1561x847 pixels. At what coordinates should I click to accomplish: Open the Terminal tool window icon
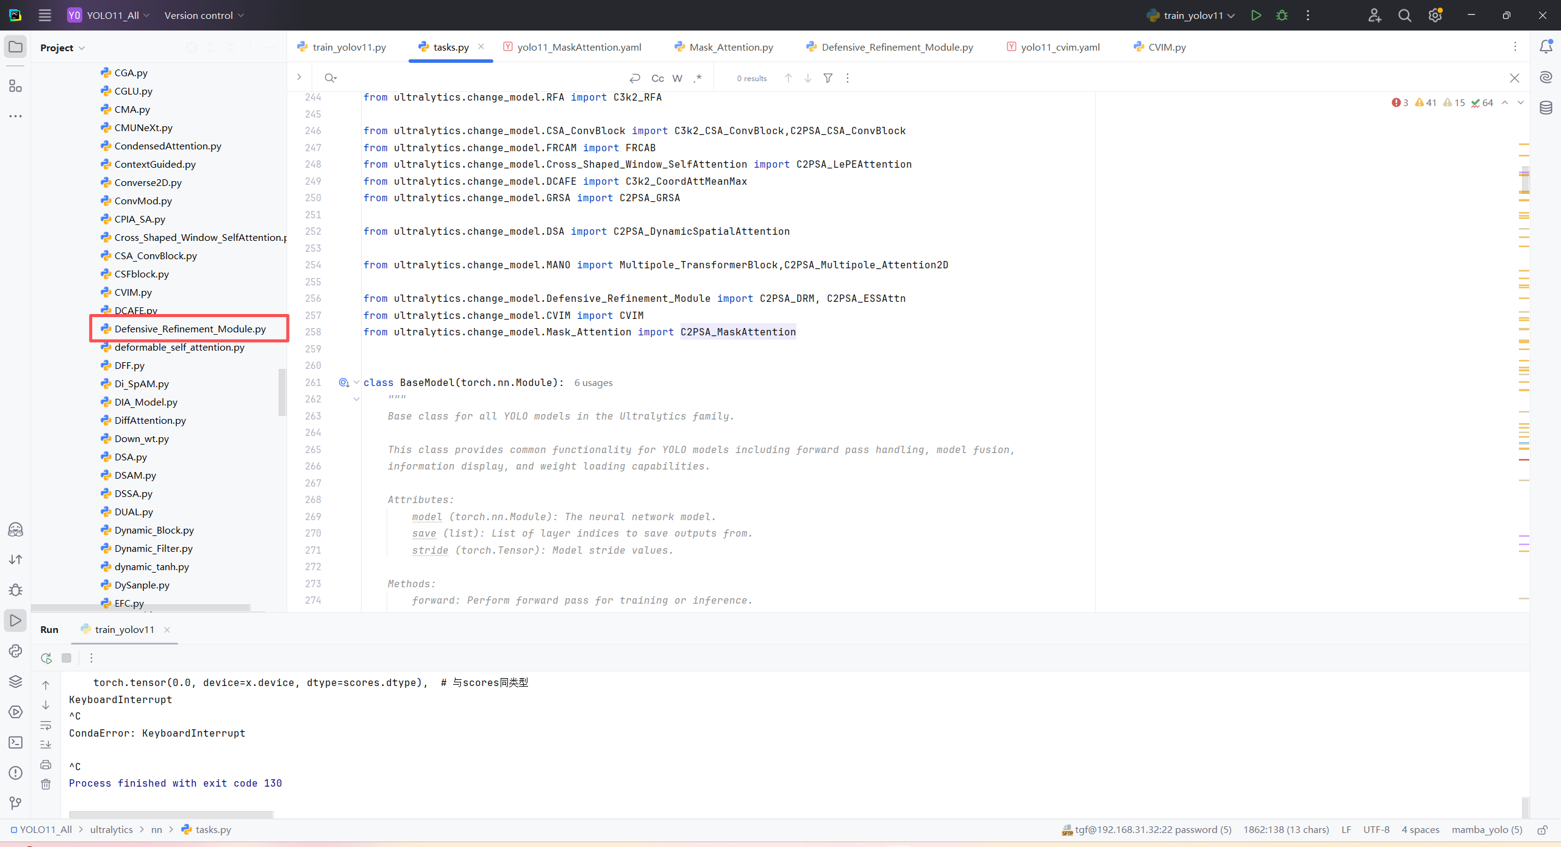click(x=15, y=742)
